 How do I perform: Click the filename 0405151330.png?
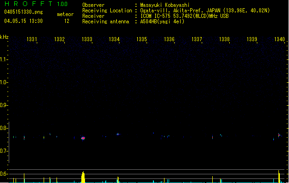pyautogui.click(x=23, y=12)
